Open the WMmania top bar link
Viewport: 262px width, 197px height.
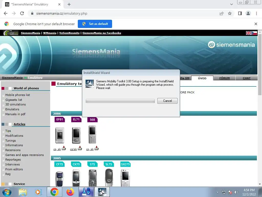(x=50, y=33)
